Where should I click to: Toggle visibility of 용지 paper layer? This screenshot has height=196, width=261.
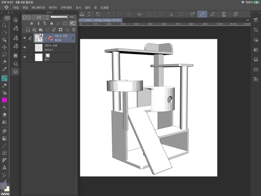pyautogui.click(x=24, y=57)
